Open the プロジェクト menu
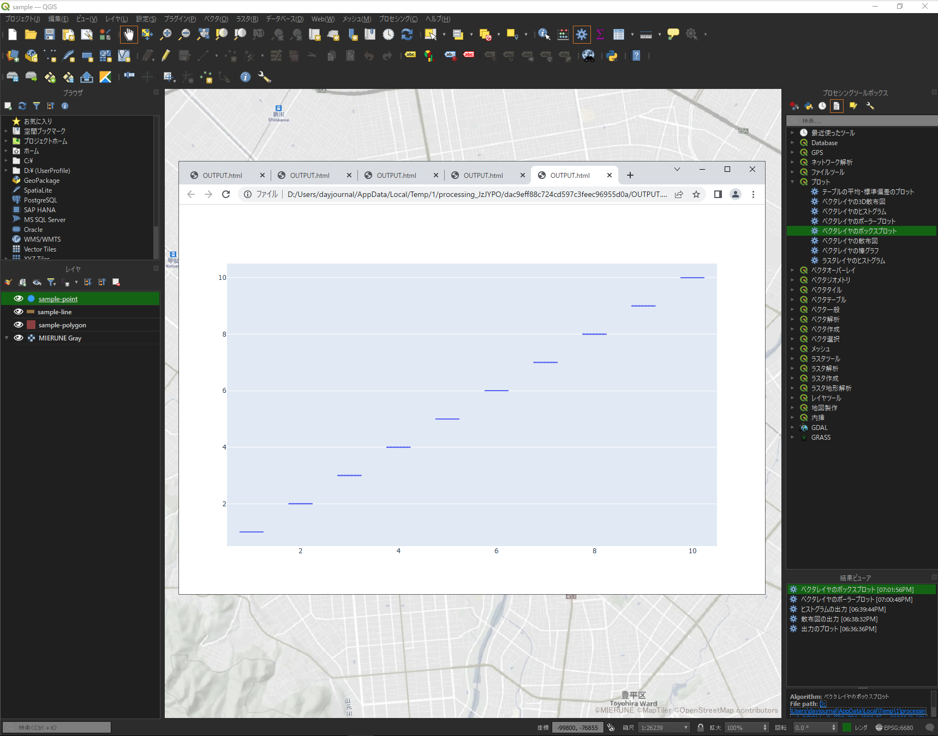The width and height of the screenshot is (938, 736). [x=22, y=19]
